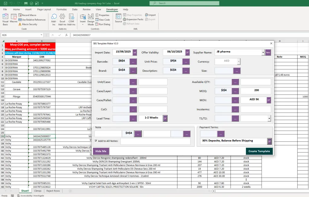Click the MOQ value field showing 200
This screenshot has width=309, height=197.
[x=256, y=90]
